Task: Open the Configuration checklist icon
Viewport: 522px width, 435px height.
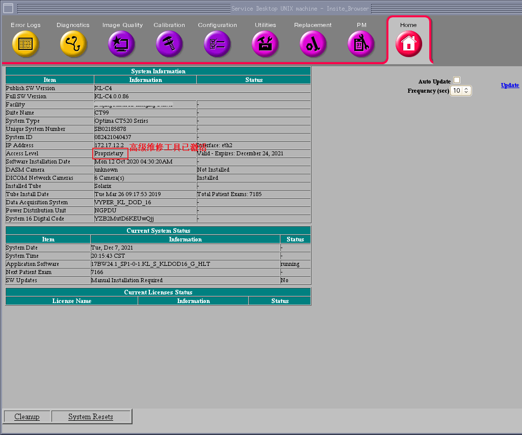Action: click(217, 44)
